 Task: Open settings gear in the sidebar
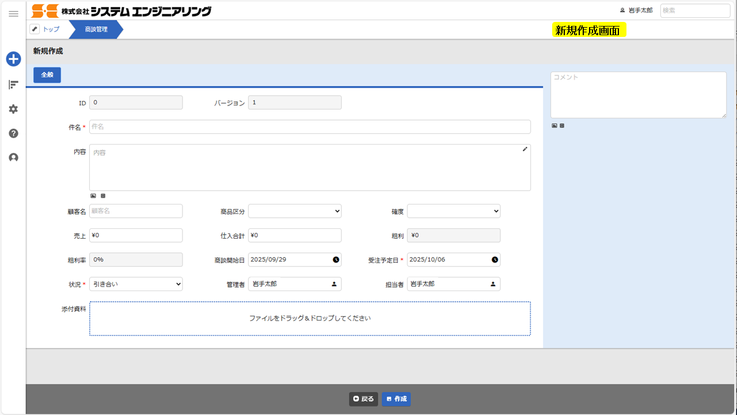(x=13, y=109)
